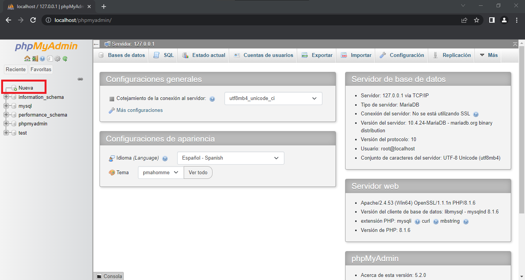This screenshot has width=525, height=280.
Task: Toggle the browser side panel icon
Action: (492, 20)
